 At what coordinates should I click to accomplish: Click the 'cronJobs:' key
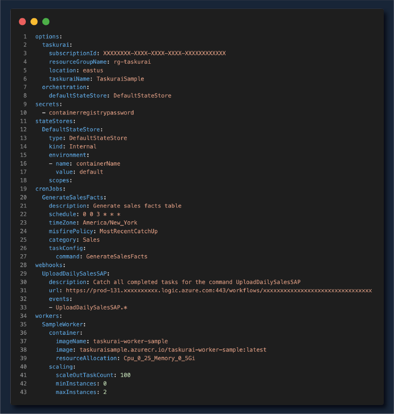50,189
